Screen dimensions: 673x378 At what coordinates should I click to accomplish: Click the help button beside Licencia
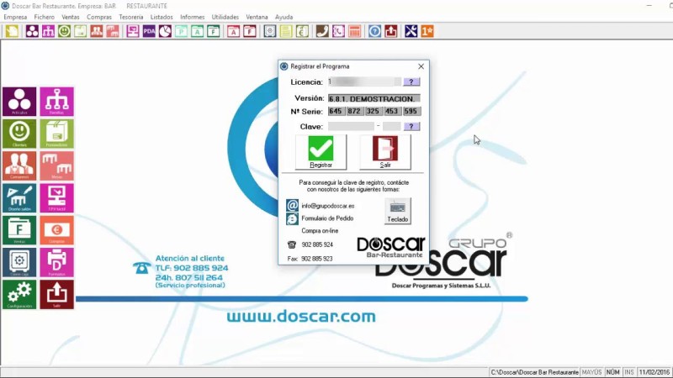tap(411, 81)
